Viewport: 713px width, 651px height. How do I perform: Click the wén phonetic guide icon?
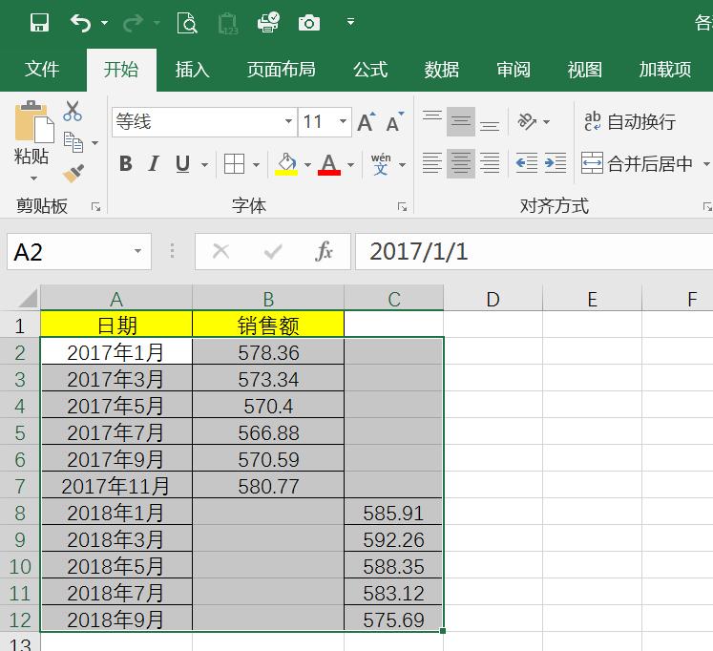(x=381, y=164)
